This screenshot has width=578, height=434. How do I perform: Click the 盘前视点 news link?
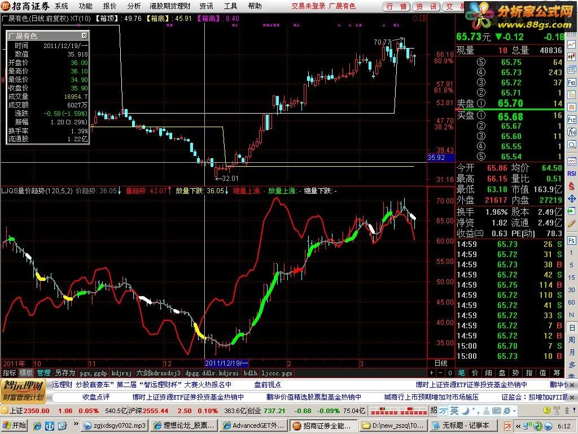click(268, 384)
